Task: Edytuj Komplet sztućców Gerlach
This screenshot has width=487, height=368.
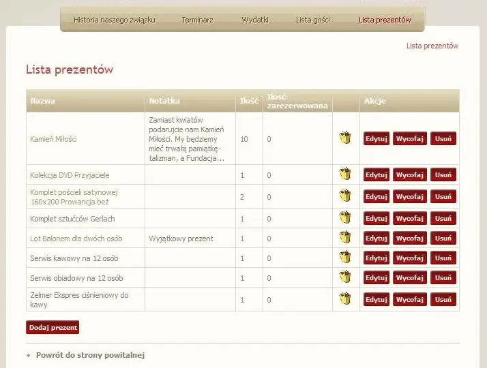Action: pos(376,219)
